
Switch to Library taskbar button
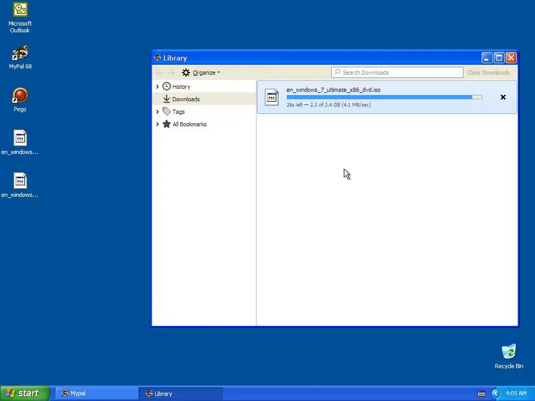(x=181, y=394)
